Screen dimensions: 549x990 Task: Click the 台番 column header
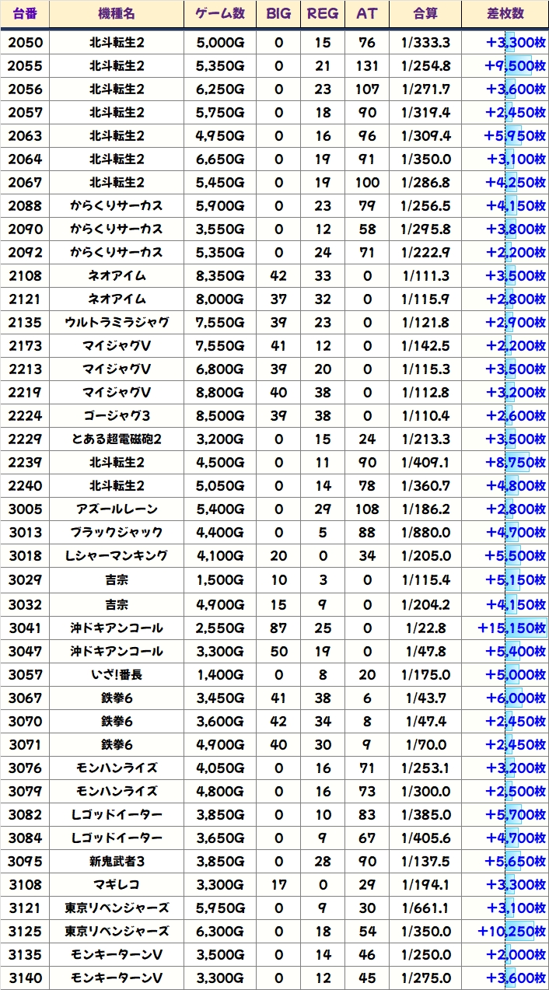(25, 14)
